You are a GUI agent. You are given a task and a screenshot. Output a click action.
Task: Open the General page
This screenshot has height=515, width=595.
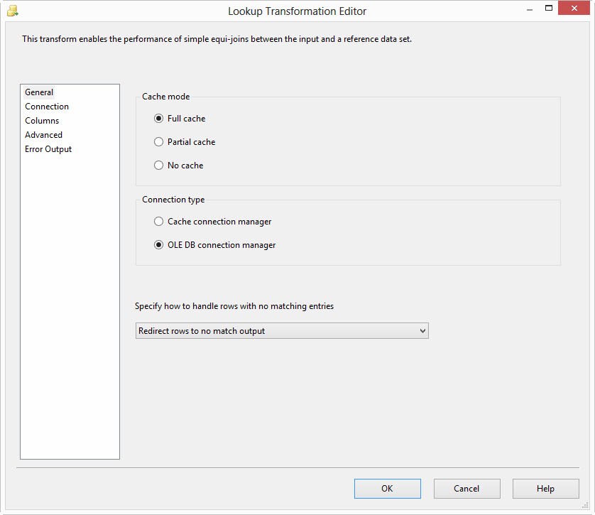pyautogui.click(x=39, y=92)
